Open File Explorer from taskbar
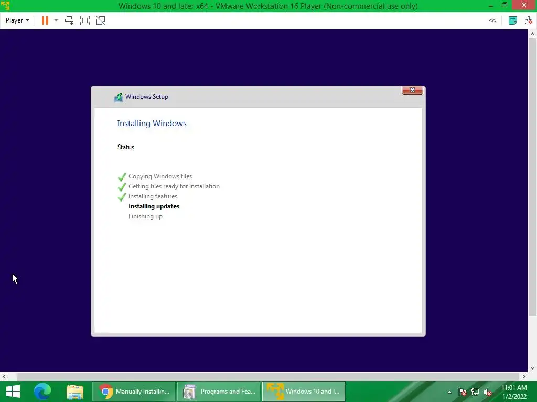The image size is (537, 402). (x=75, y=392)
